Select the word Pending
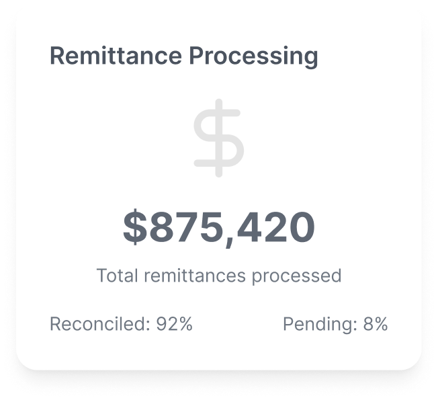Screen dimensions: 438x400 point(318,324)
